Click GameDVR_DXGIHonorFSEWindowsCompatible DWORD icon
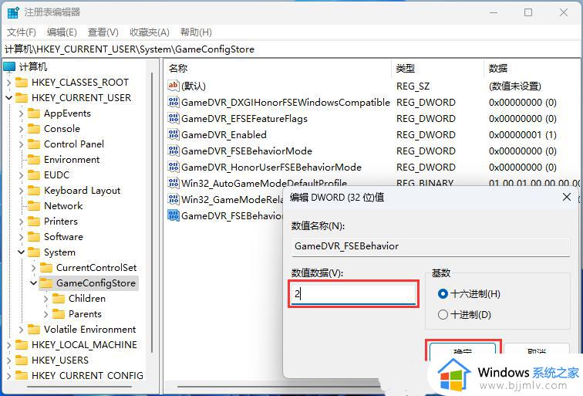583x396 pixels. [174, 102]
